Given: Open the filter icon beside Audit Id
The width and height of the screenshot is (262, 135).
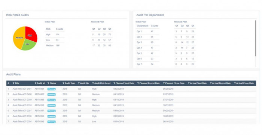Looking at the screenshot, I should click(36, 83).
